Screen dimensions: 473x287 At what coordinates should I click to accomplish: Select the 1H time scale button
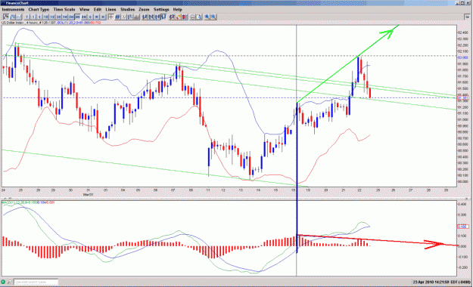pyautogui.click(x=65, y=17)
